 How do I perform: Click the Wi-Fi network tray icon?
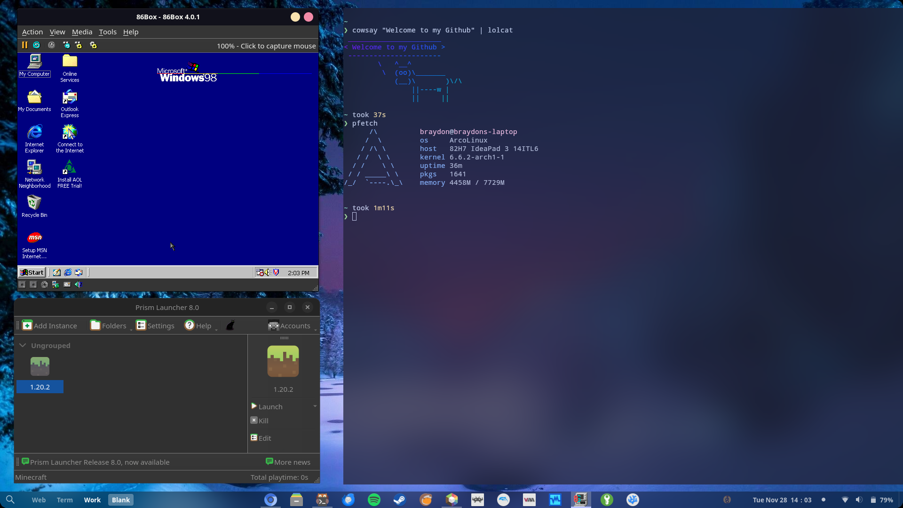click(x=845, y=500)
